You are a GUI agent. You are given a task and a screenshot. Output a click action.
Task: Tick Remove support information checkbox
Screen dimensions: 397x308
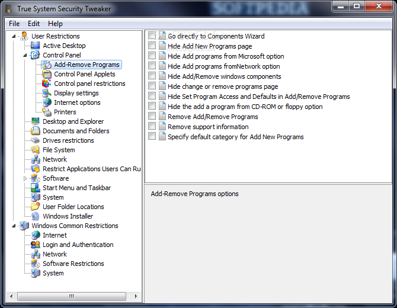pos(152,126)
